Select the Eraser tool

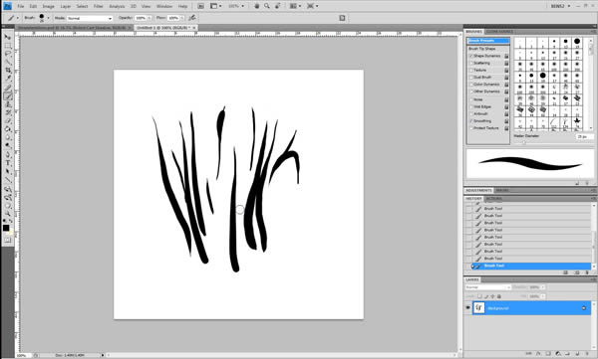(x=7, y=121)
